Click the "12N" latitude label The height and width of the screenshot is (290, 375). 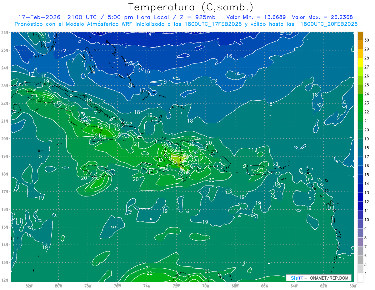pos(5,280)
